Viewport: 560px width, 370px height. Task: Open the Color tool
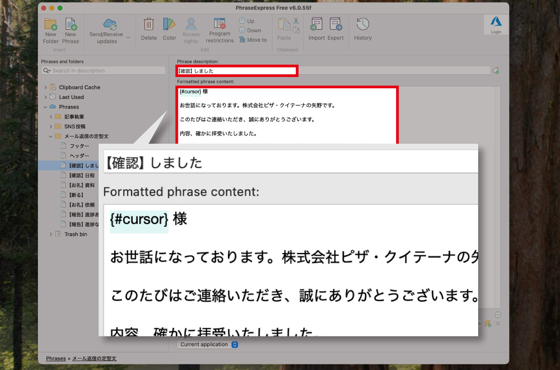coord(169,29)
